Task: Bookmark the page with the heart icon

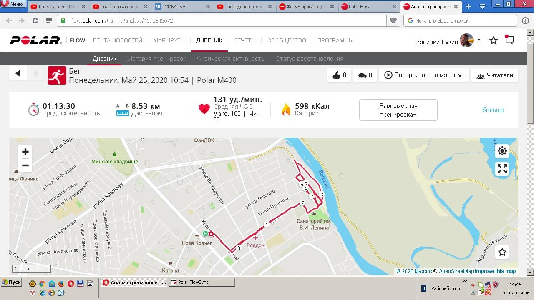Action: click(x=393, y=20)
